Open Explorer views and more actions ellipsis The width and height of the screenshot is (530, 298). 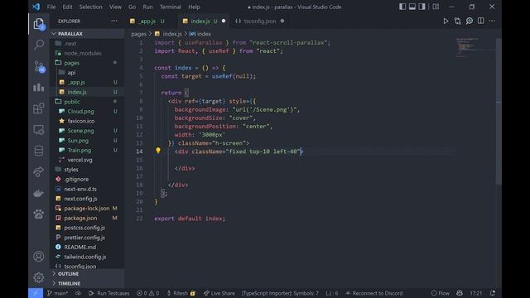[114, 21]
